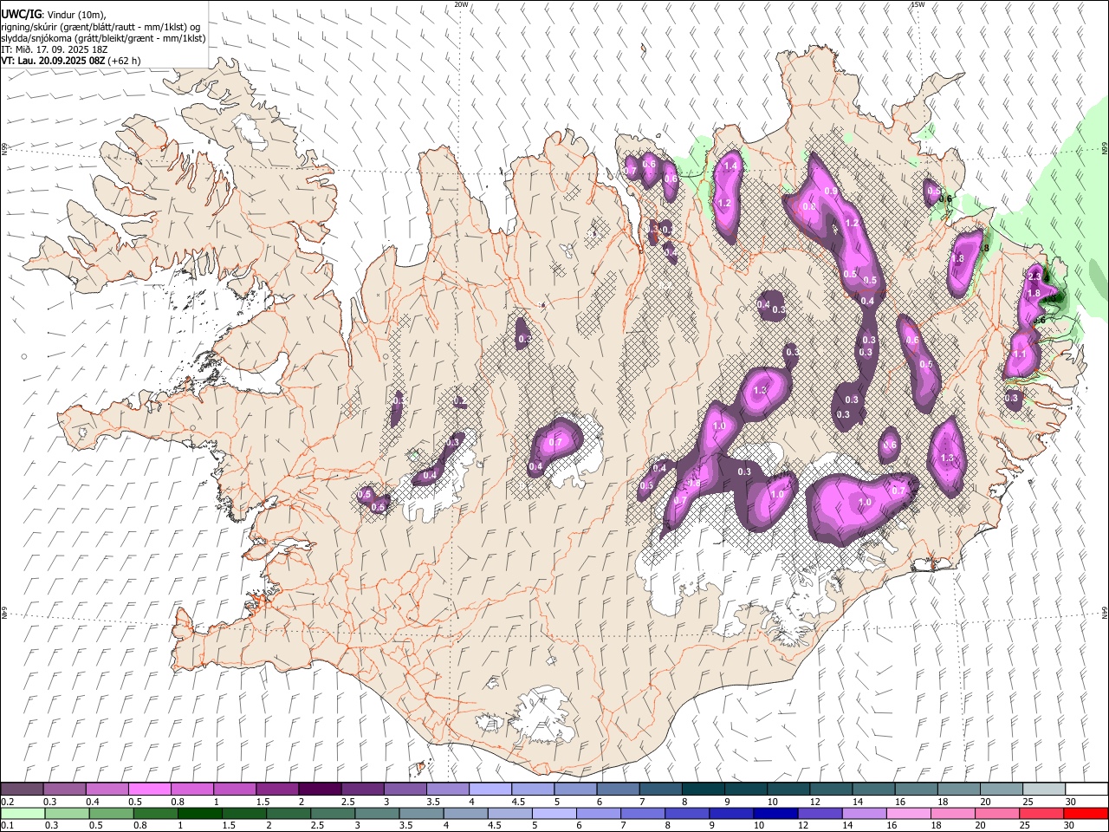Click the 1.1 value near the east fjords
1109x832 pixels.
pyautogui.click(x=1020, y=354)
